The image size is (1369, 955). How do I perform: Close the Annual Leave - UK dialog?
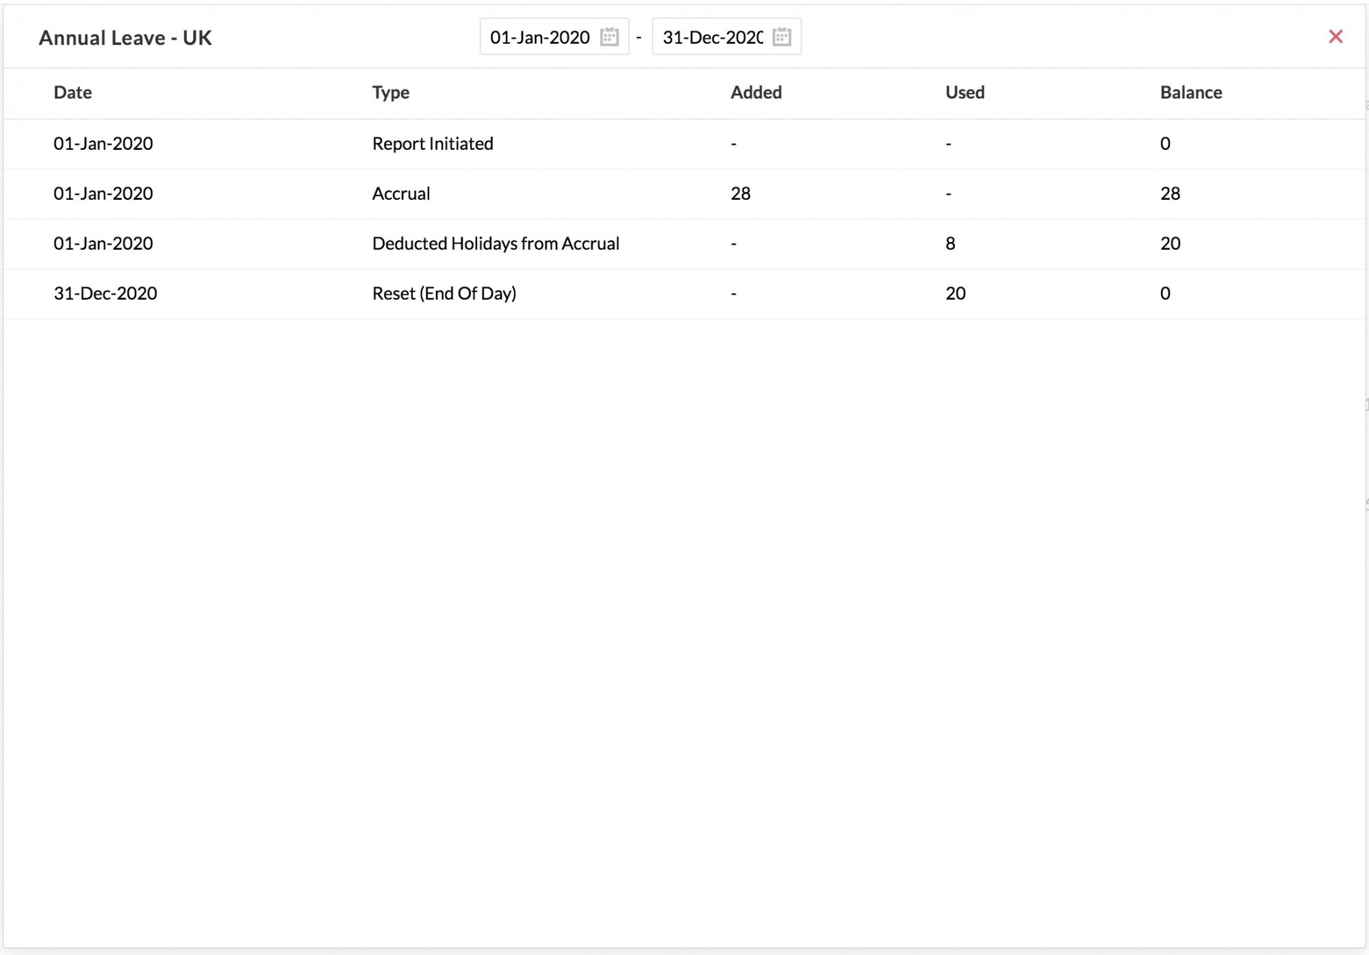1335,36
